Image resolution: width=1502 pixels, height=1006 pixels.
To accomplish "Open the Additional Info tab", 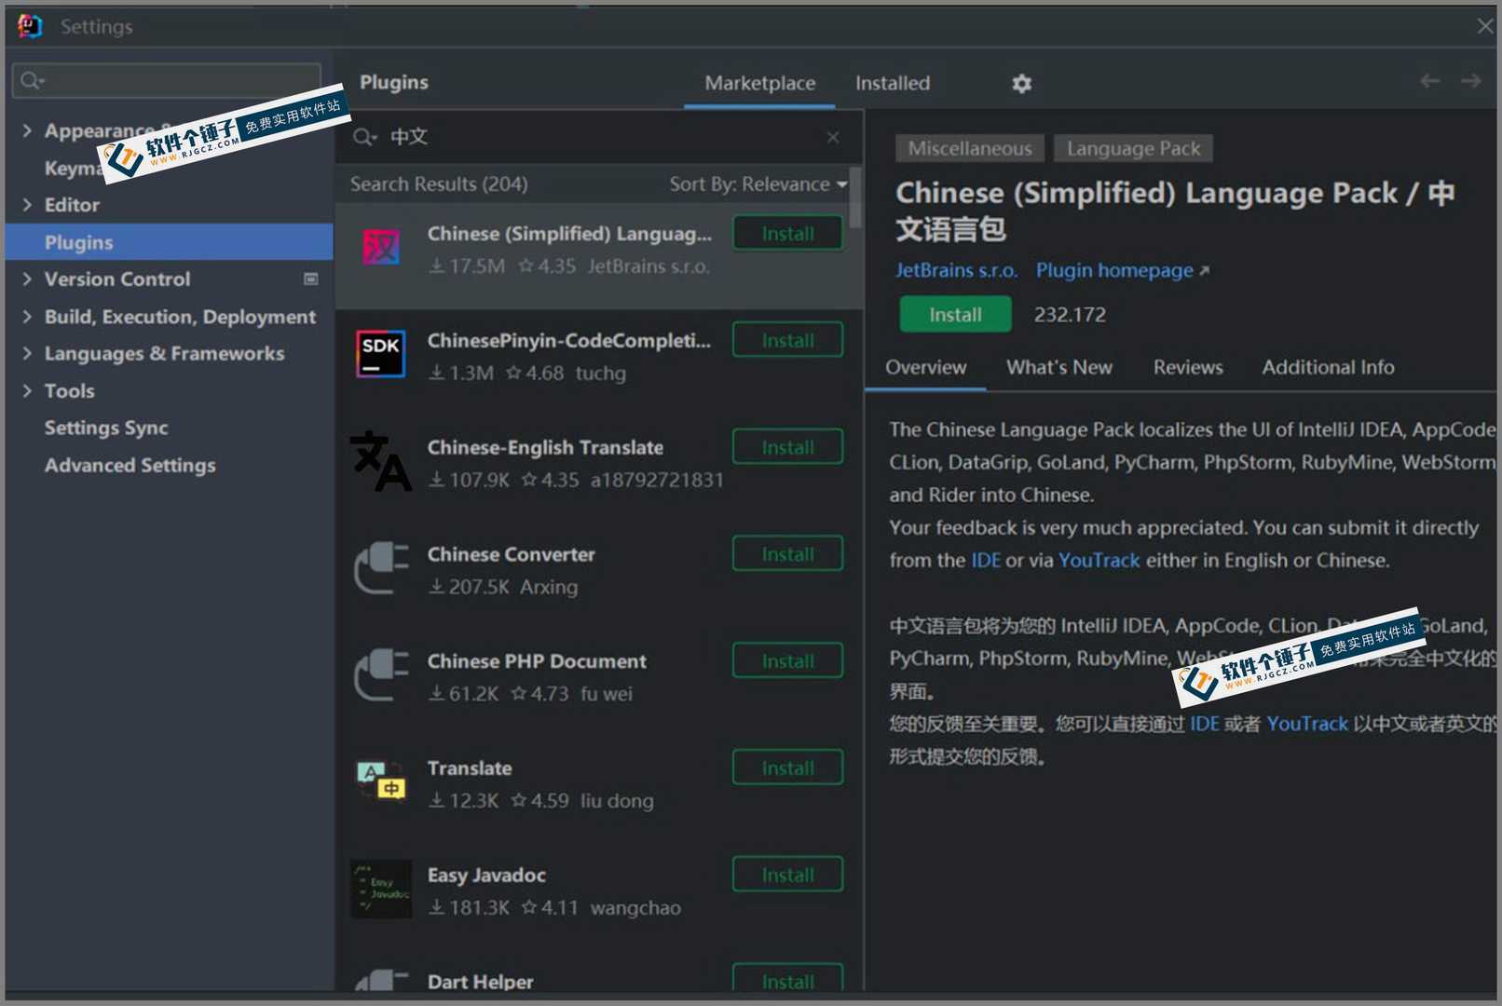I will (1328, 368).
